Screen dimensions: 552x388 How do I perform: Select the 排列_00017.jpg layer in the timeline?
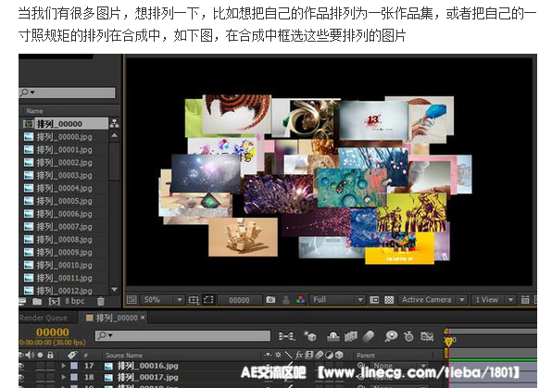[x=147, y=377]
